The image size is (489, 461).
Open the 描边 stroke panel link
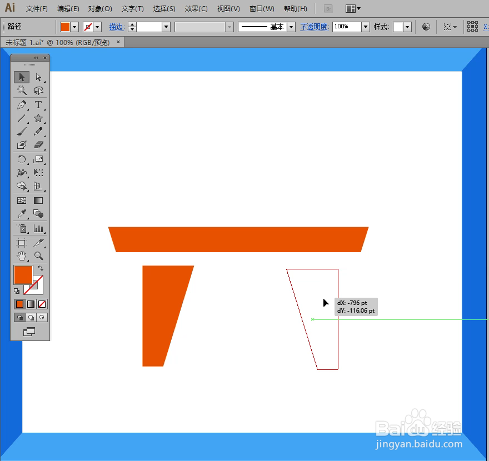pos(117,27)
